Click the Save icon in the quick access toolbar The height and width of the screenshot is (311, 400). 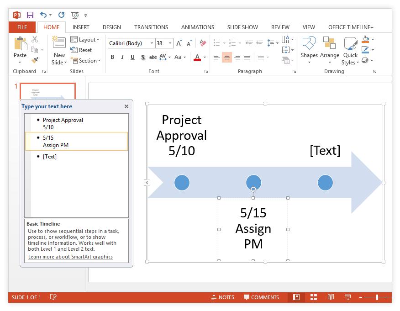tap(30, 15)
